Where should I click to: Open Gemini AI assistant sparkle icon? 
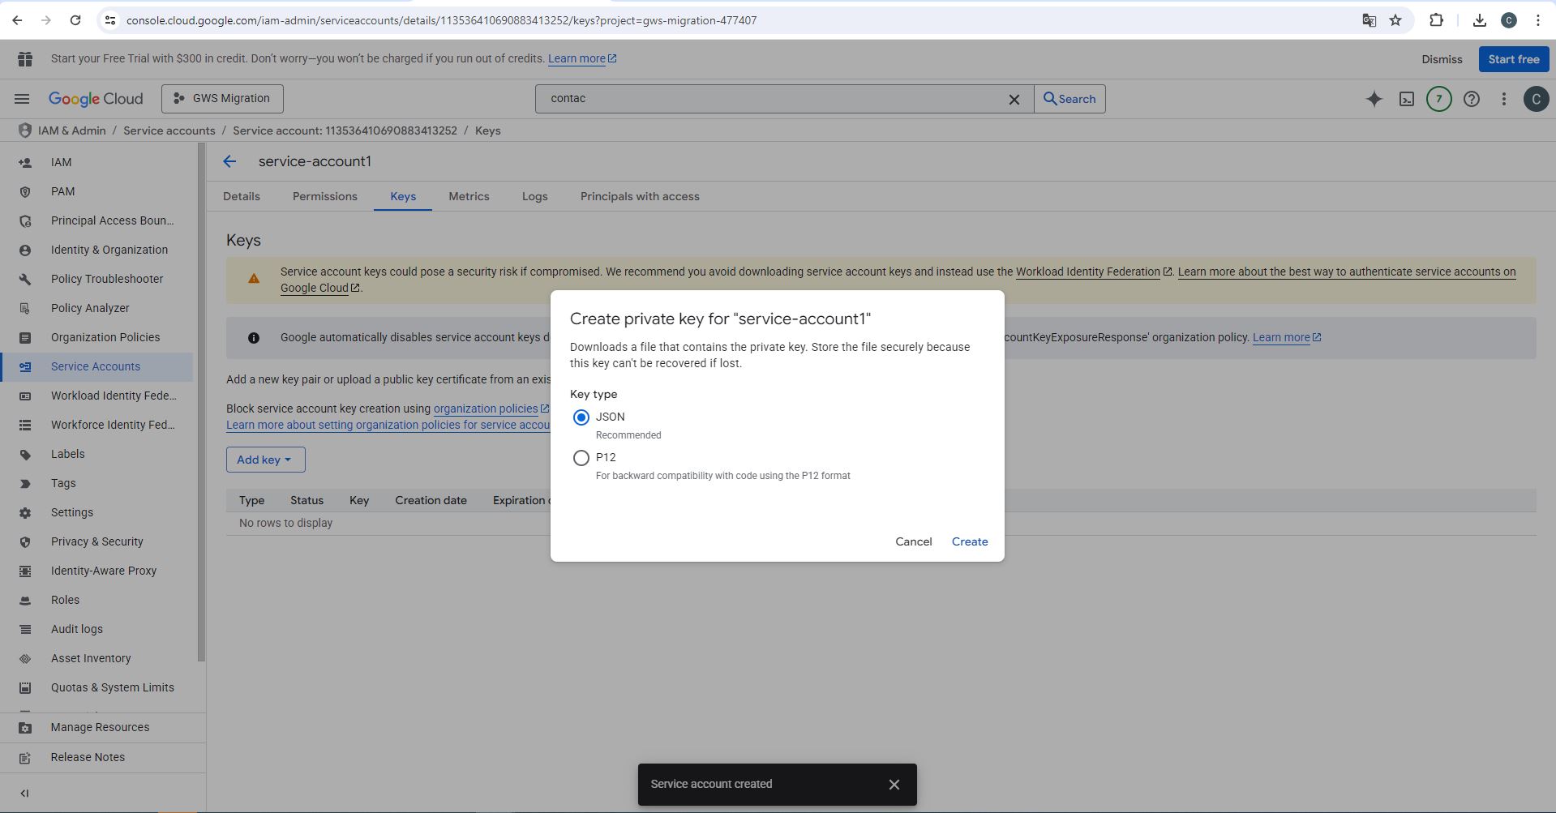pyautogui.click(x=1374, y=99)
